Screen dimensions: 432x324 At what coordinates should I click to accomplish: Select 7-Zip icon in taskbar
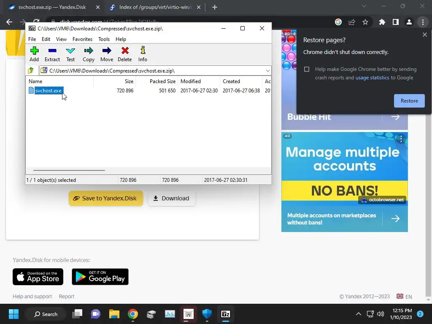(x=226, y=314)
